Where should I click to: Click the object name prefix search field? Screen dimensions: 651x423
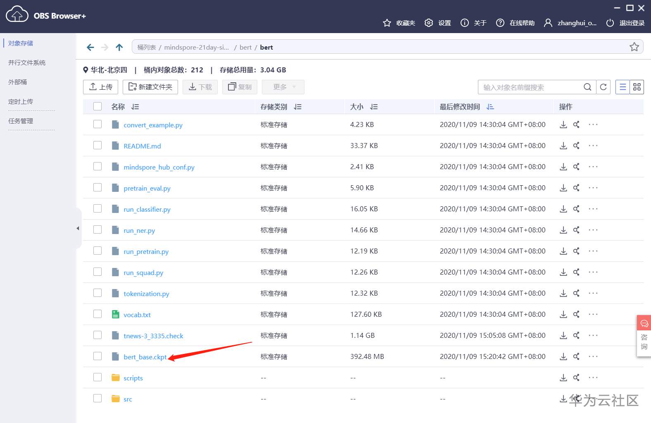(x=529, y=87)
